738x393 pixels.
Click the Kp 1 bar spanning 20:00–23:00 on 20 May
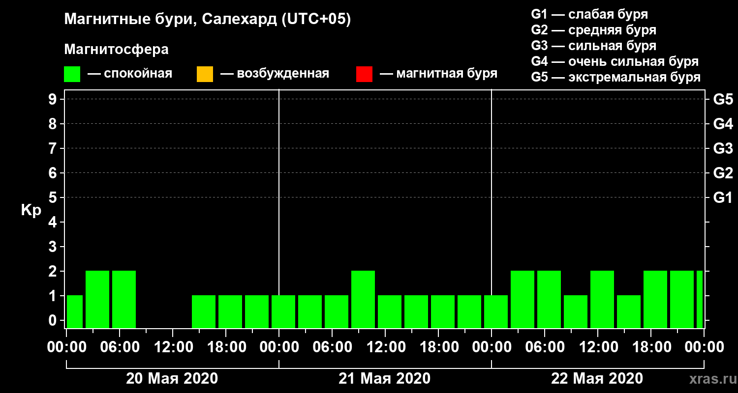click(x=257, y=311)
